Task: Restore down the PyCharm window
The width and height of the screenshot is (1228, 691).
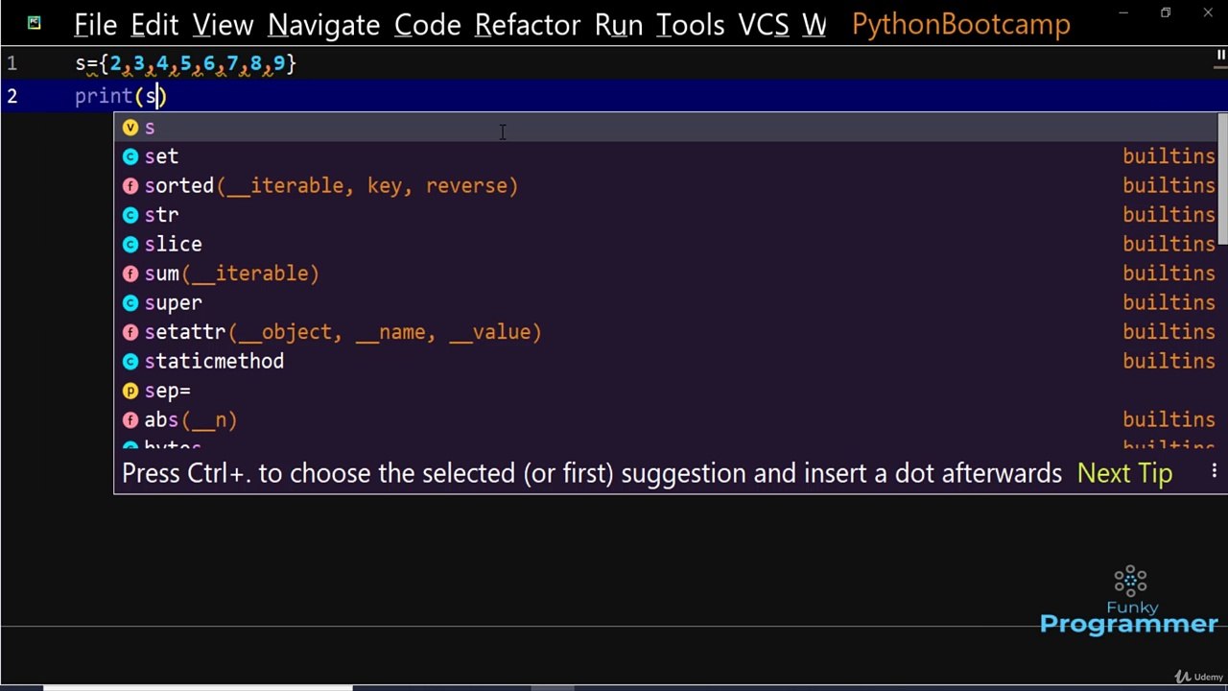Action: tap(1166, 13)
